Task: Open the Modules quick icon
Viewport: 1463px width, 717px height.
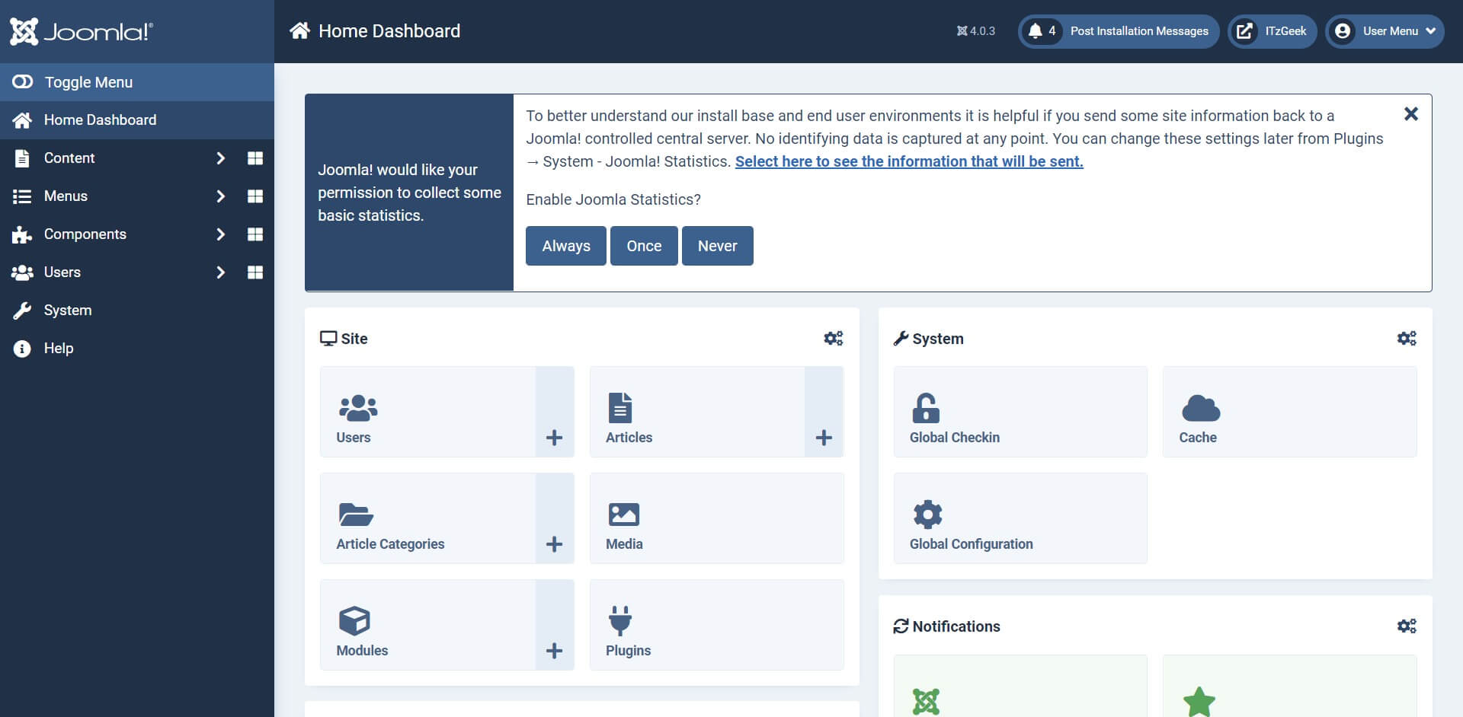Action: (x=428, y=625)
